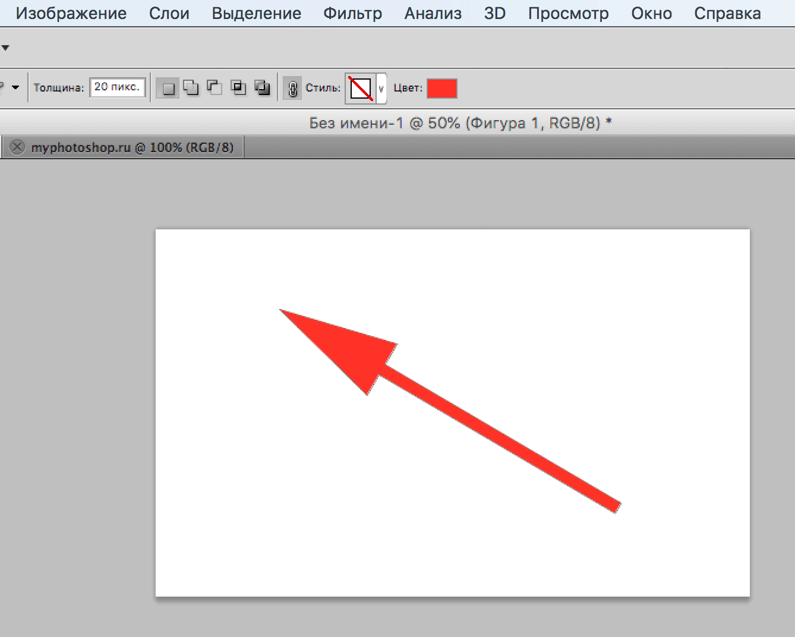Open the 3D menu

coord(494,13)
